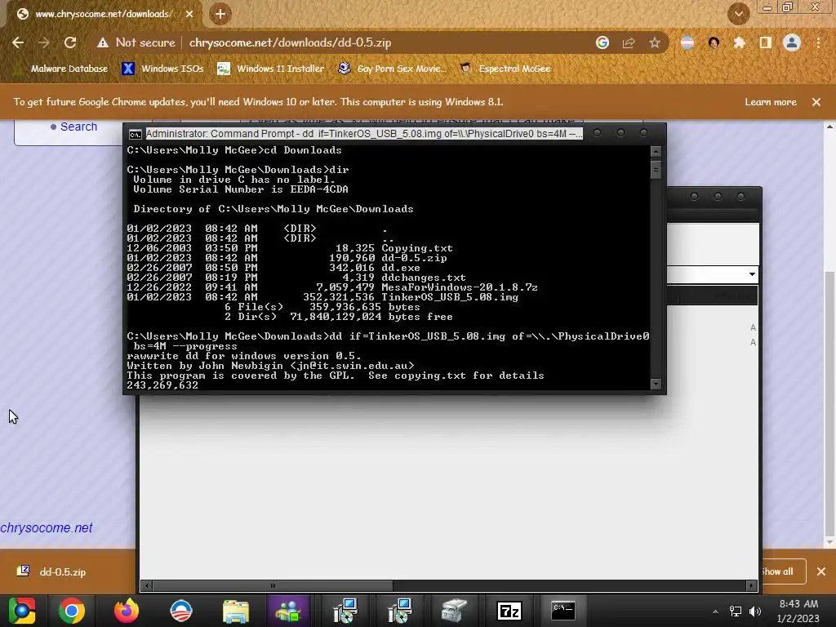Open dropdown in background window
836x627 pixels.
pyautogui.click(x=752, y=274)
